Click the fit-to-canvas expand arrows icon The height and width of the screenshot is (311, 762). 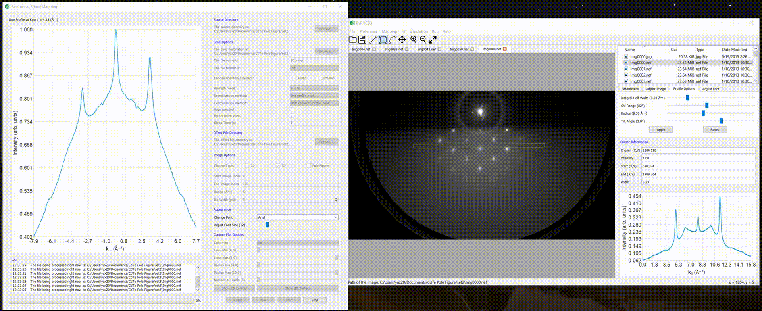[433, 40]
